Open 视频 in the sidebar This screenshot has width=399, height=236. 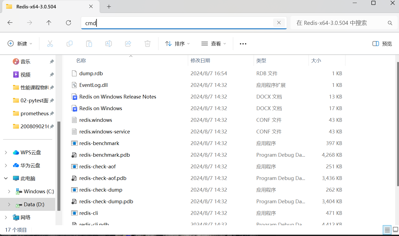(x=25, y=75)
